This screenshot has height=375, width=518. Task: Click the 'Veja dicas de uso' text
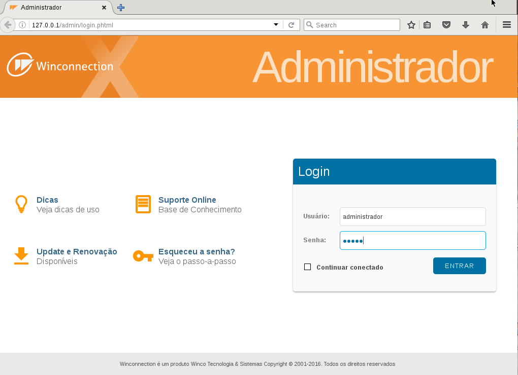(68, 210)
